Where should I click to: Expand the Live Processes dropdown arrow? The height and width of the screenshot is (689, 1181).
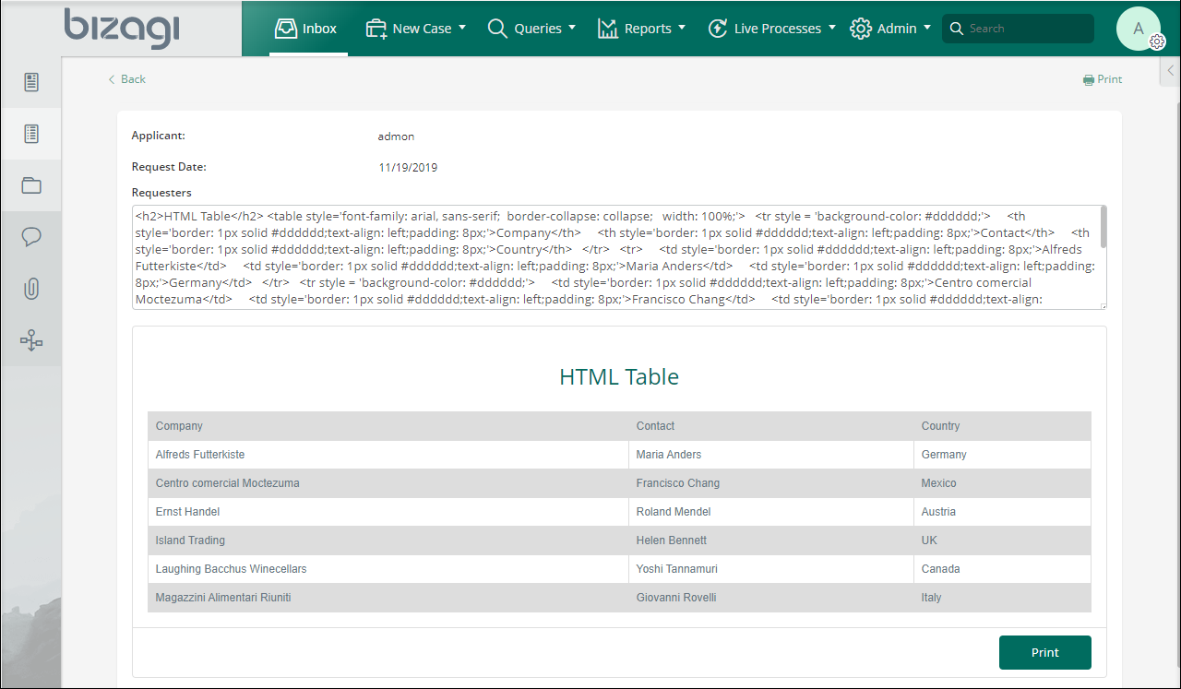click(832, 28)
